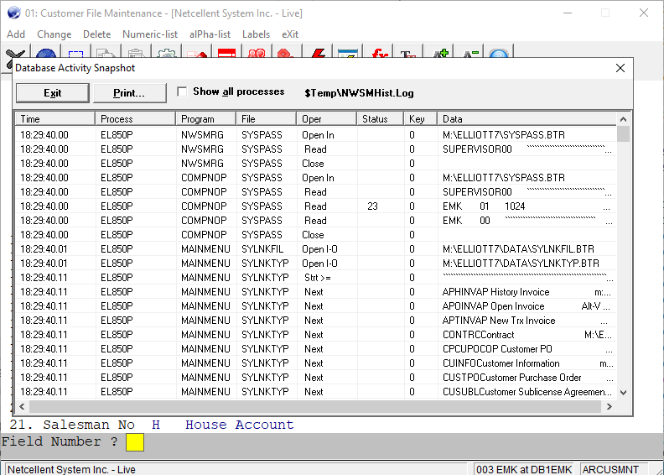
Task: Click the notepad window toolbar icon
Action: coord(348,53)
